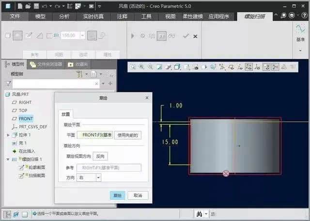Click the 草绘 button in the dialog
This screenshot has width=310, height=221.
coord(117,195)
